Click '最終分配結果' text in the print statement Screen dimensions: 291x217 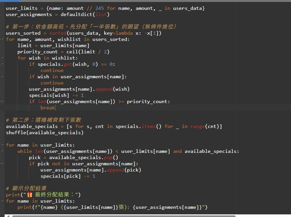point(52,194)
